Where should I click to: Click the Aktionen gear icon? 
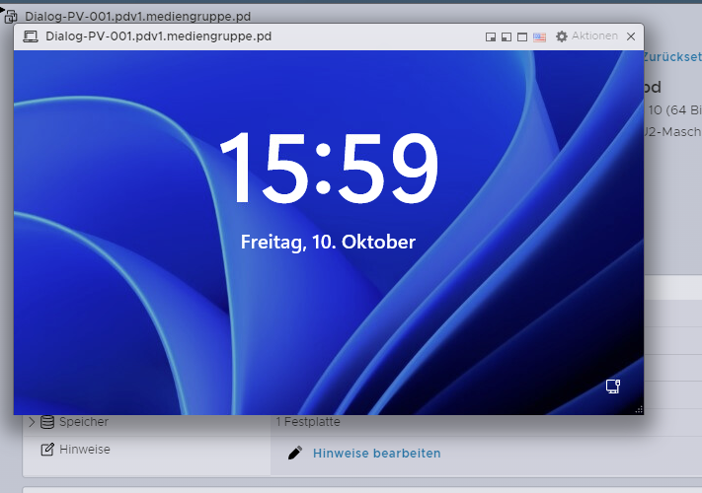coord(562,36)
